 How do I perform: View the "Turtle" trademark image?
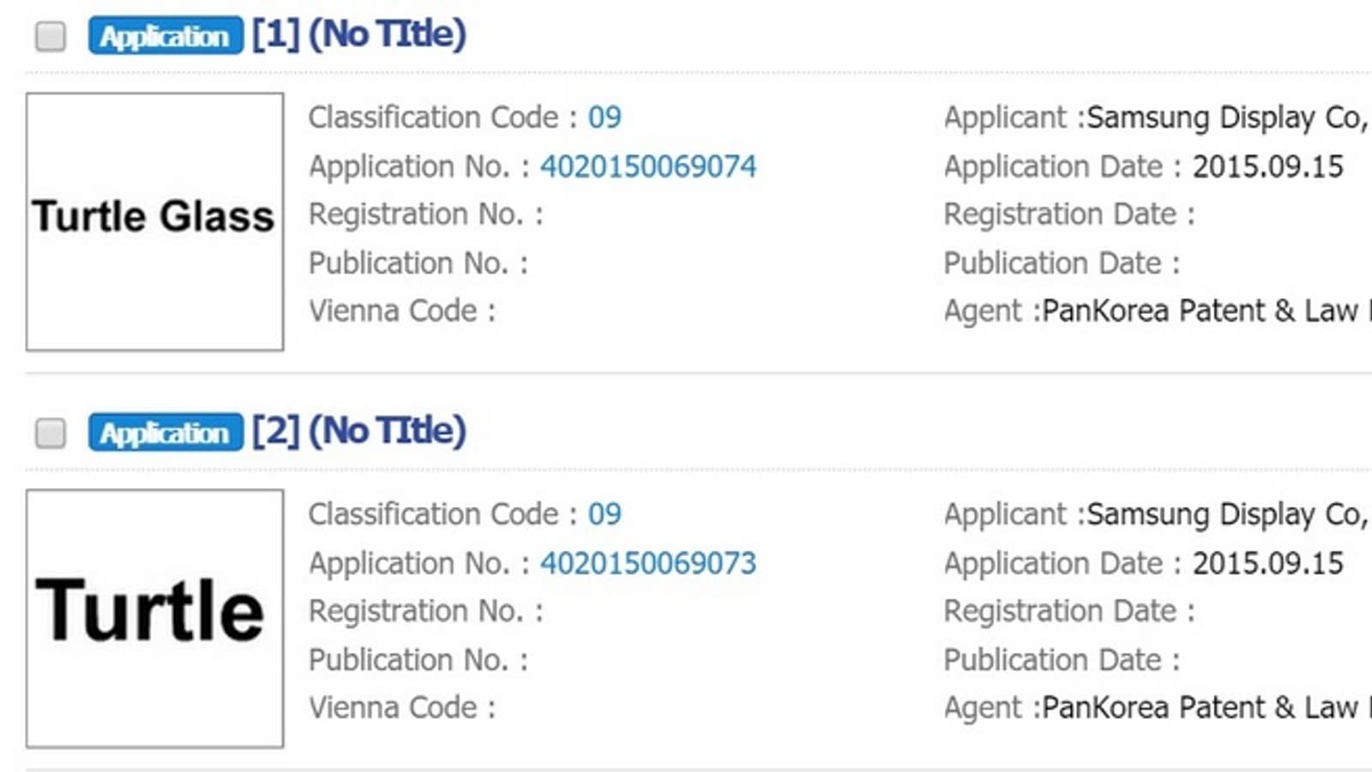pos(154,618)
